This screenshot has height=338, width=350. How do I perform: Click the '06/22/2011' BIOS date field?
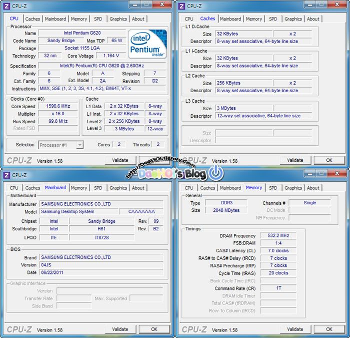point(101,272)
